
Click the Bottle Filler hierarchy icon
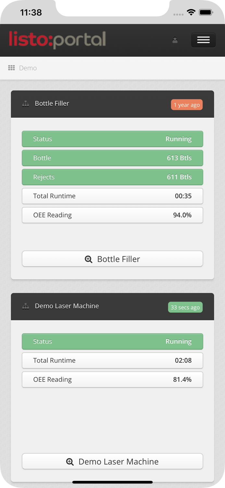point(26,104)
